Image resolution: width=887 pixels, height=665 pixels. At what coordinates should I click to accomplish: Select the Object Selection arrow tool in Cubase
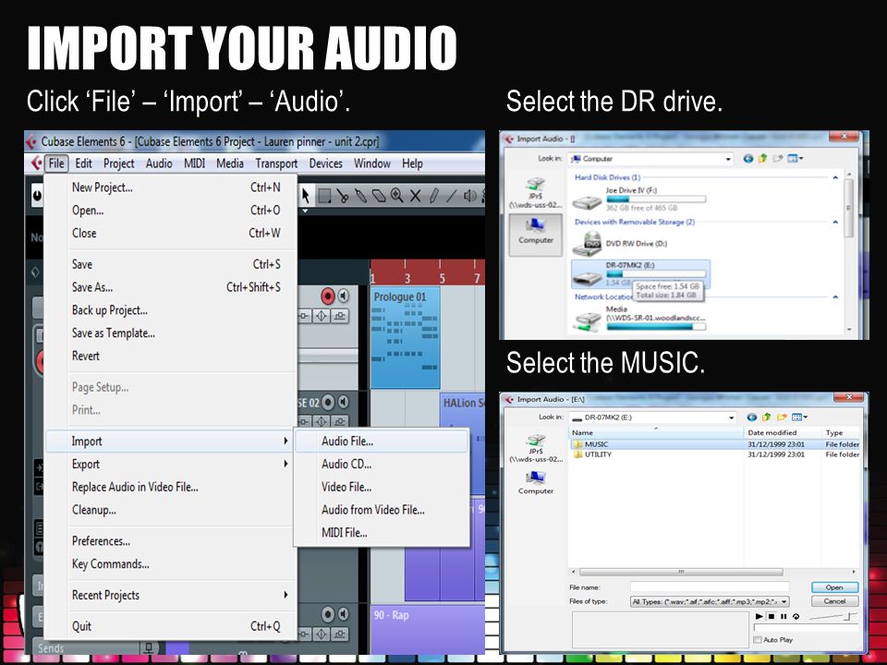coord(306,196)
